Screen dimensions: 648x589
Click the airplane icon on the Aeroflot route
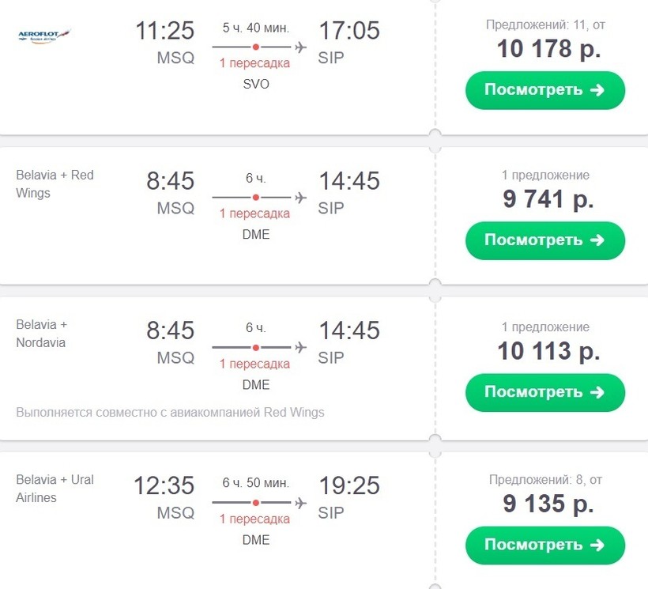coord(300,47)
